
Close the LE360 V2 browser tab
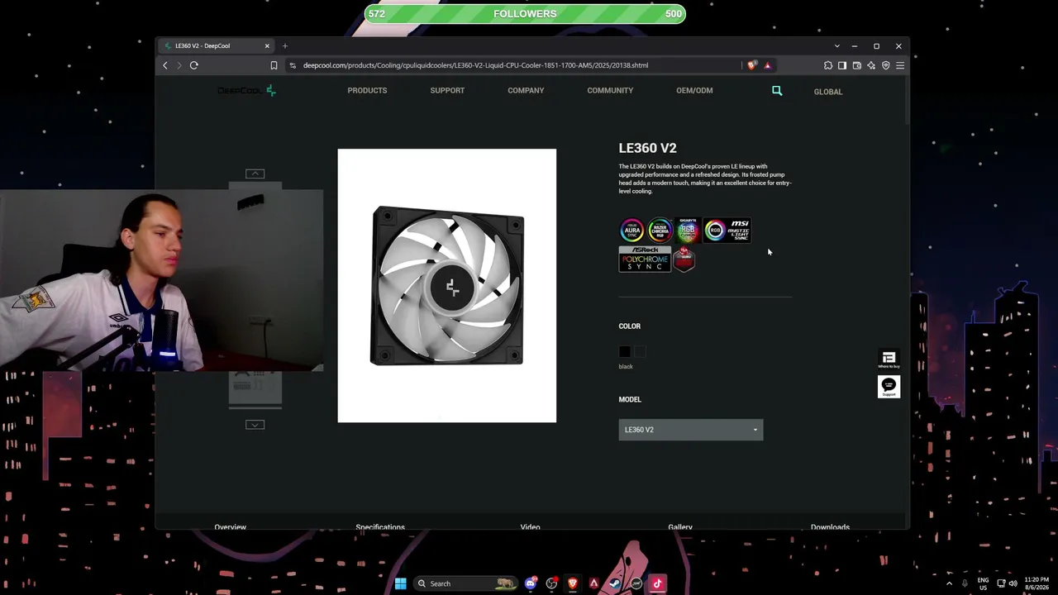267,45
